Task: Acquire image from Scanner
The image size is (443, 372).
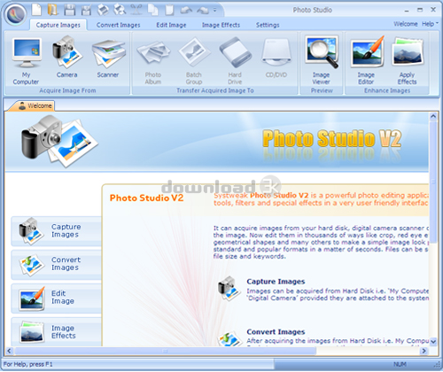Action: [x=108, y=58]
